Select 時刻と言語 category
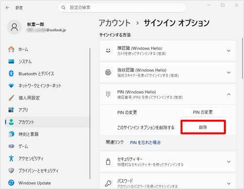 tap(47, 134)
